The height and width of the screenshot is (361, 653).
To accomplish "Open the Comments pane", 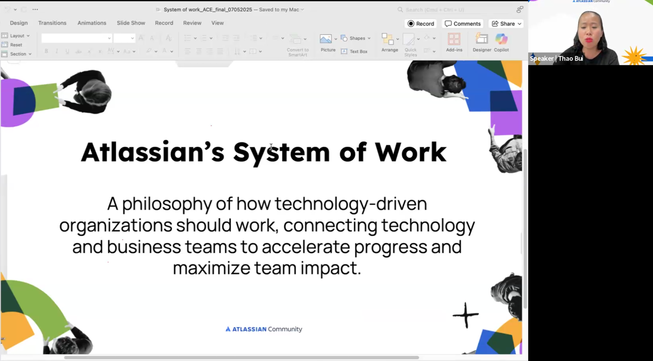I will click(463, 24).
